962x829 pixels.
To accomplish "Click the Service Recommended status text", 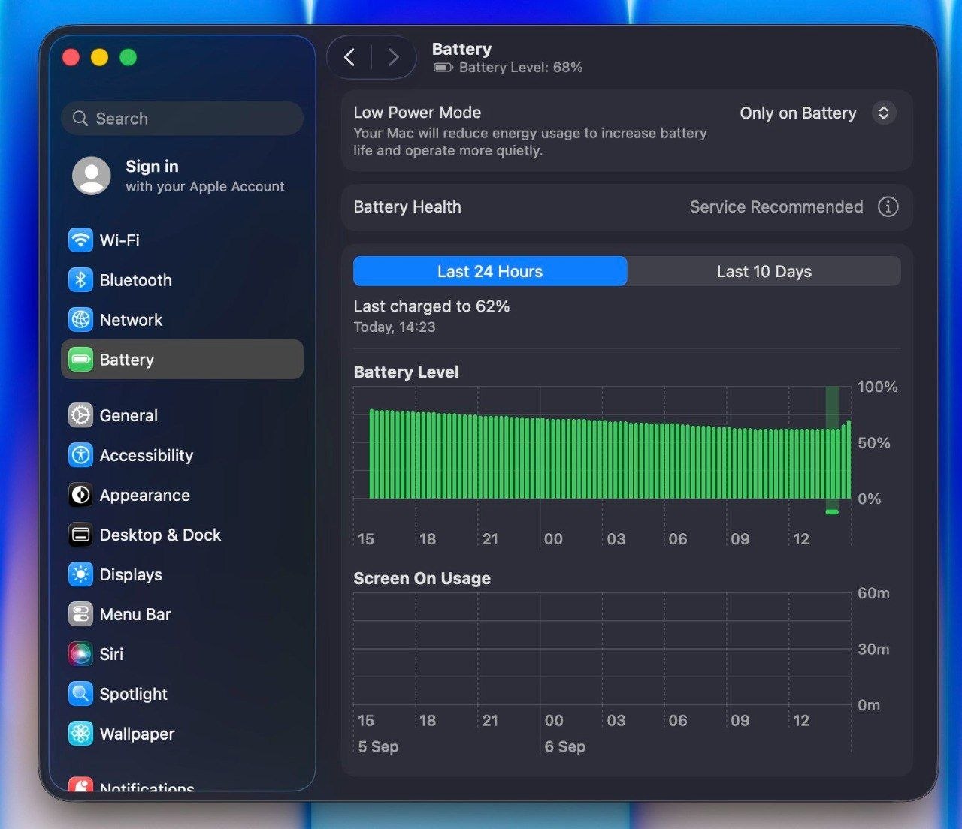I will point(776,206).
